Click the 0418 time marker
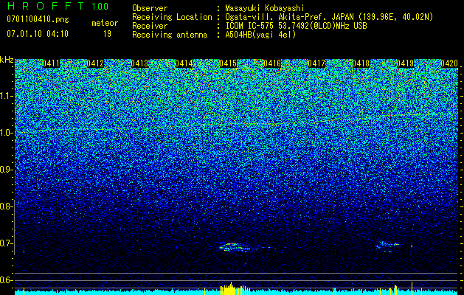 tap(361, 63)
